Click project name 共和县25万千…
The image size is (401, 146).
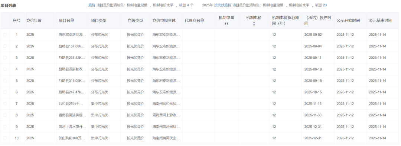point(71,104)
